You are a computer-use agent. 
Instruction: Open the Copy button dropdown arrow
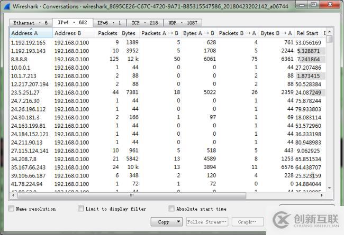point(179,222)
